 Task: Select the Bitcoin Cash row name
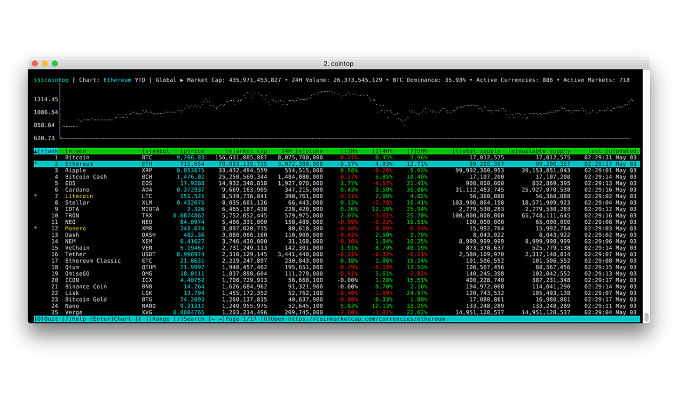[86, 177]
